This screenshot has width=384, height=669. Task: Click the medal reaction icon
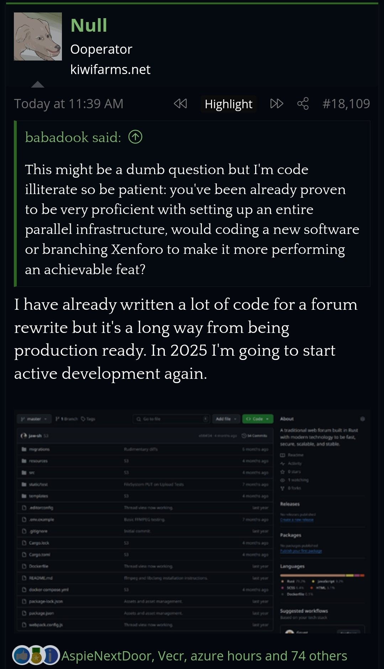click(x=36, y=655)
